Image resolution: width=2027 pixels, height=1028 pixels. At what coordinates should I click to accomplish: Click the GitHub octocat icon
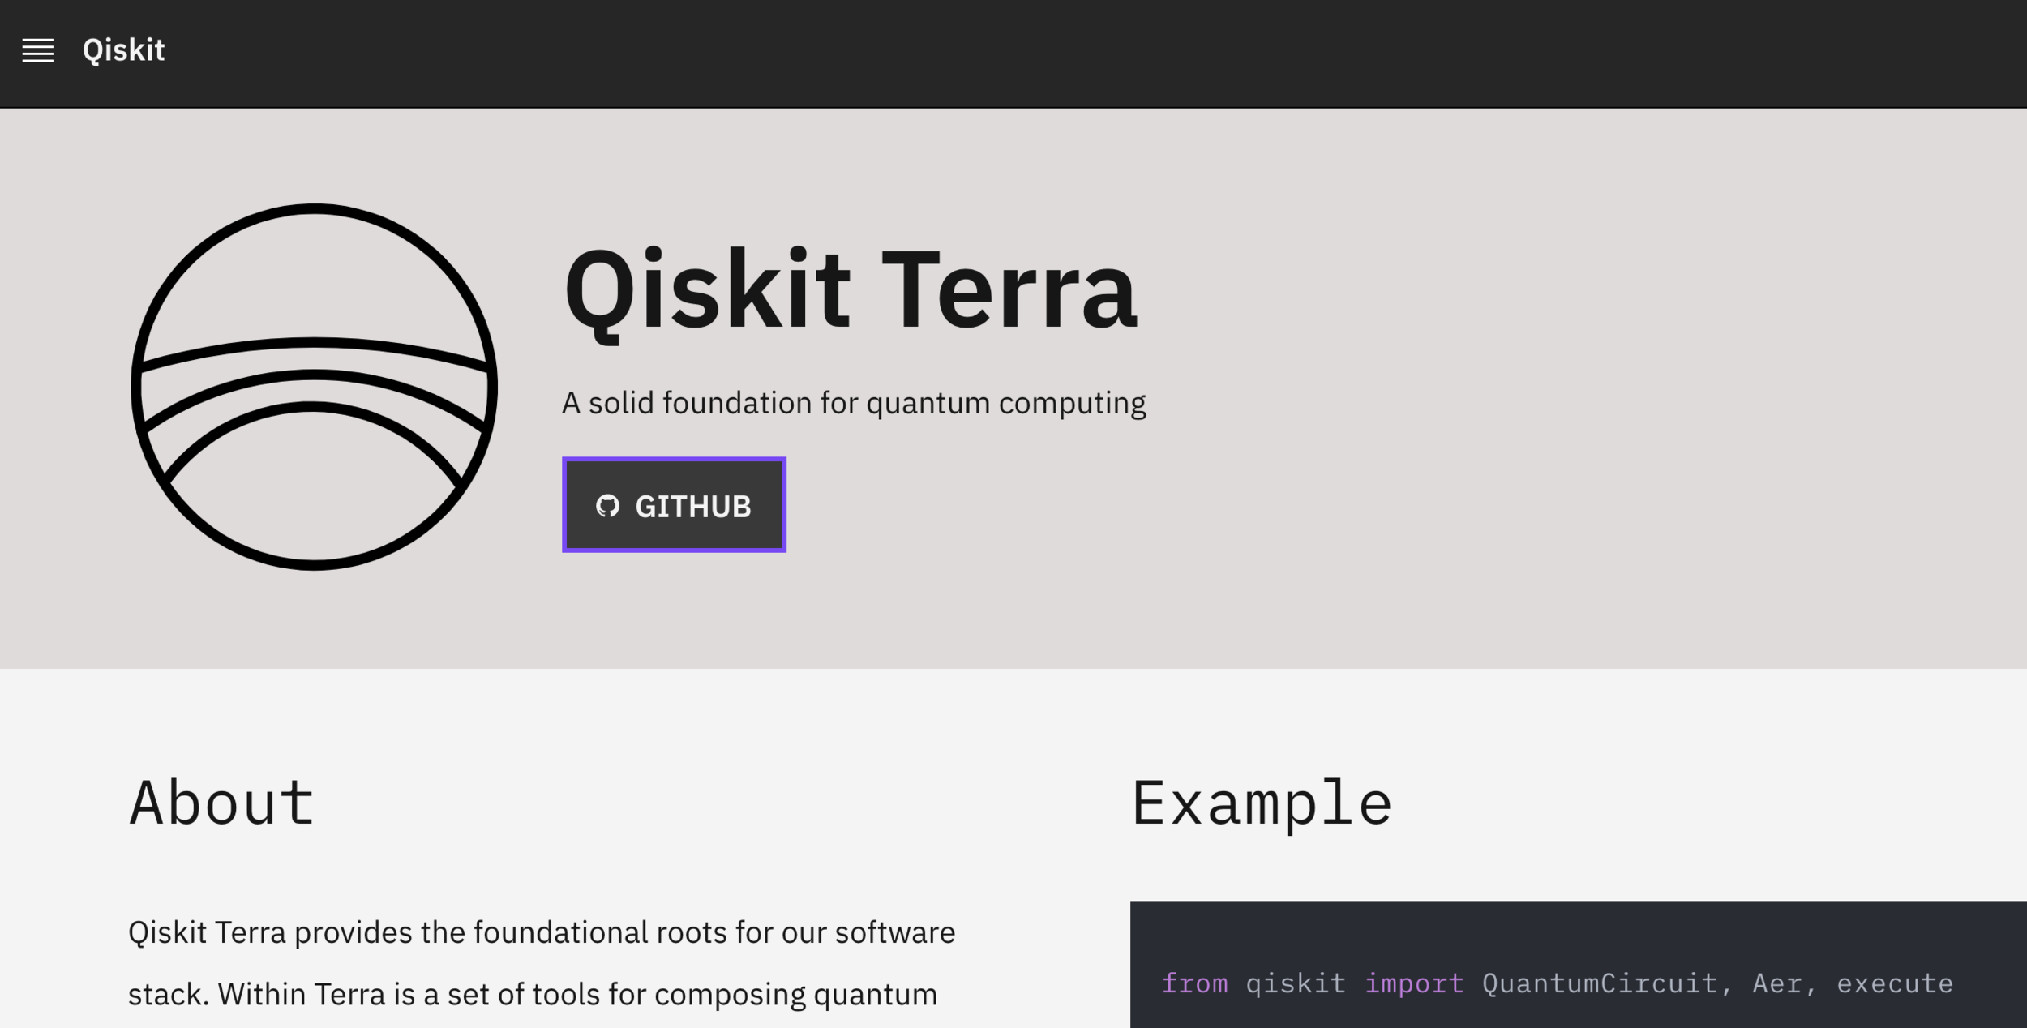coord(607,506)
